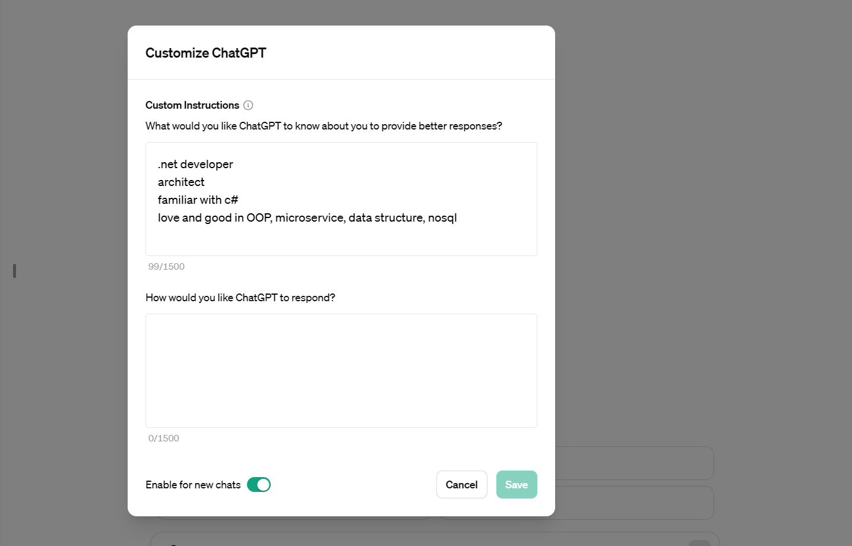Click the lower dimmed suggestion card behind dialog
This screenshot has width=852, height=546.
[634, 503]
